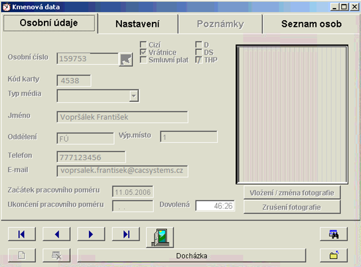Click the Telefon field 777123456
361x267 pixels.
click(x=91, y=157)
